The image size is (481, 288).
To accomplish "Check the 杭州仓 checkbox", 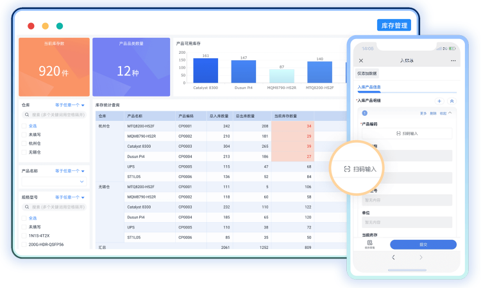I will click(x=24, y=143).
